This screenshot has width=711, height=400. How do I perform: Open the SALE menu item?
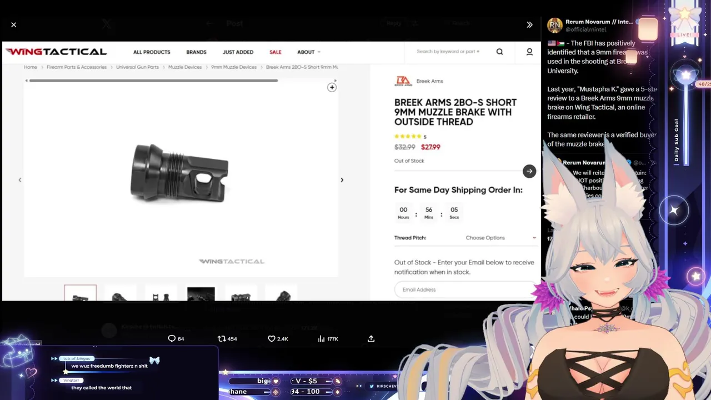276,52
